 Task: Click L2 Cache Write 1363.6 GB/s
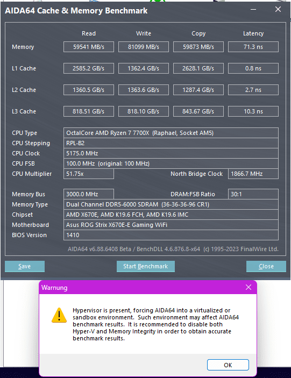click(144, 90)
